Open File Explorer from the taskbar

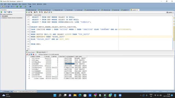click(75, 95)
